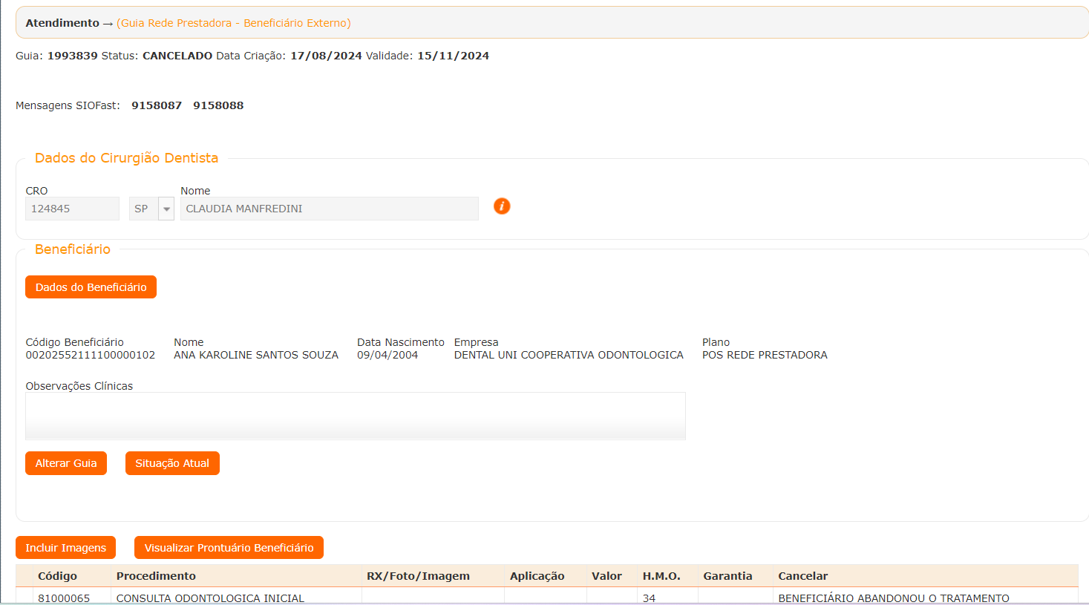Click Atendimento in the page title bar
1089x605 pixels.
(x=62, y=23)
